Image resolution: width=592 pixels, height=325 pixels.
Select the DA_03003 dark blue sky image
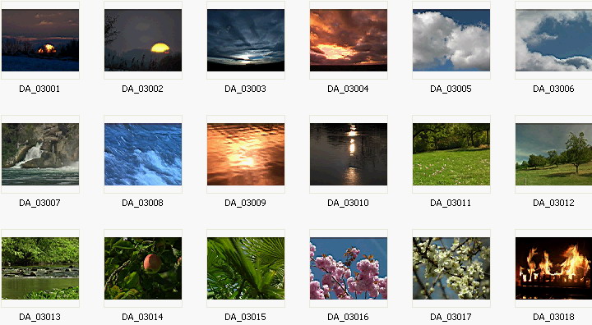point(246,40)
